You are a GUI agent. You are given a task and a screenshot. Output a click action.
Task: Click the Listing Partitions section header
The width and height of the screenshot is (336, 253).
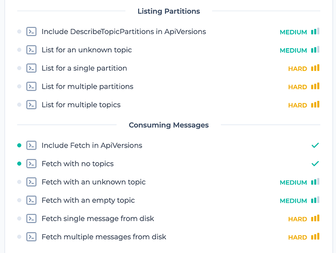(169, 11)
